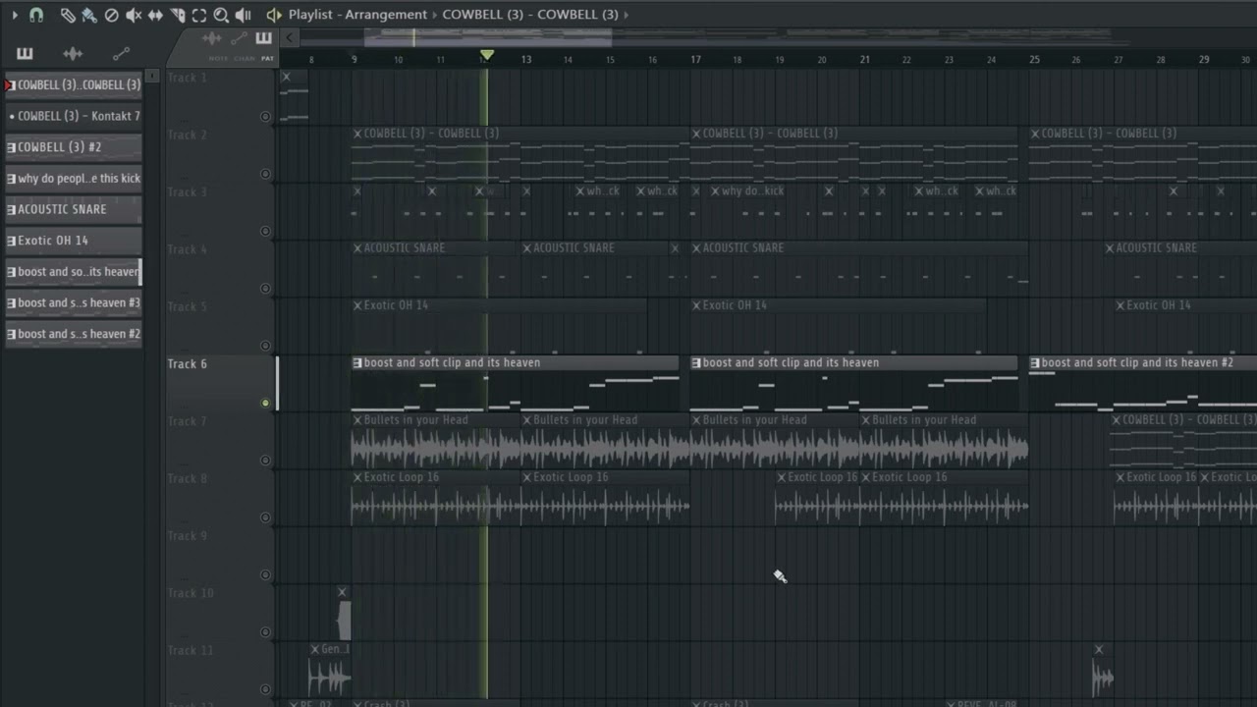Screen dimensions: 1257x707
Task: Click the song overview scrollbar thumb
Action: click(x=488, y=38)
